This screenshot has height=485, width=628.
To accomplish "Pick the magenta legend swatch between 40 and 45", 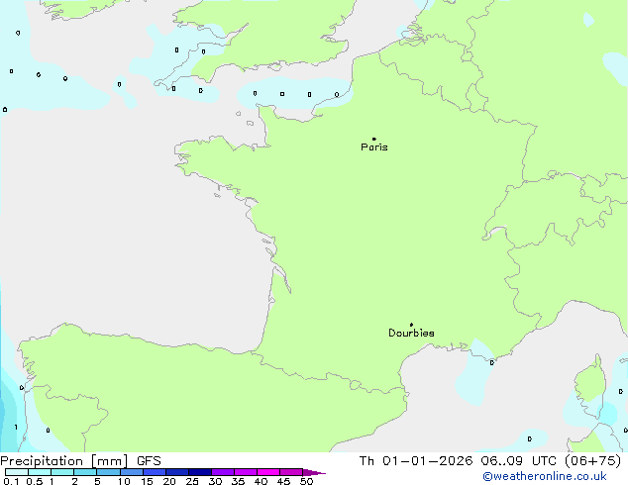I will coord(268,472).
